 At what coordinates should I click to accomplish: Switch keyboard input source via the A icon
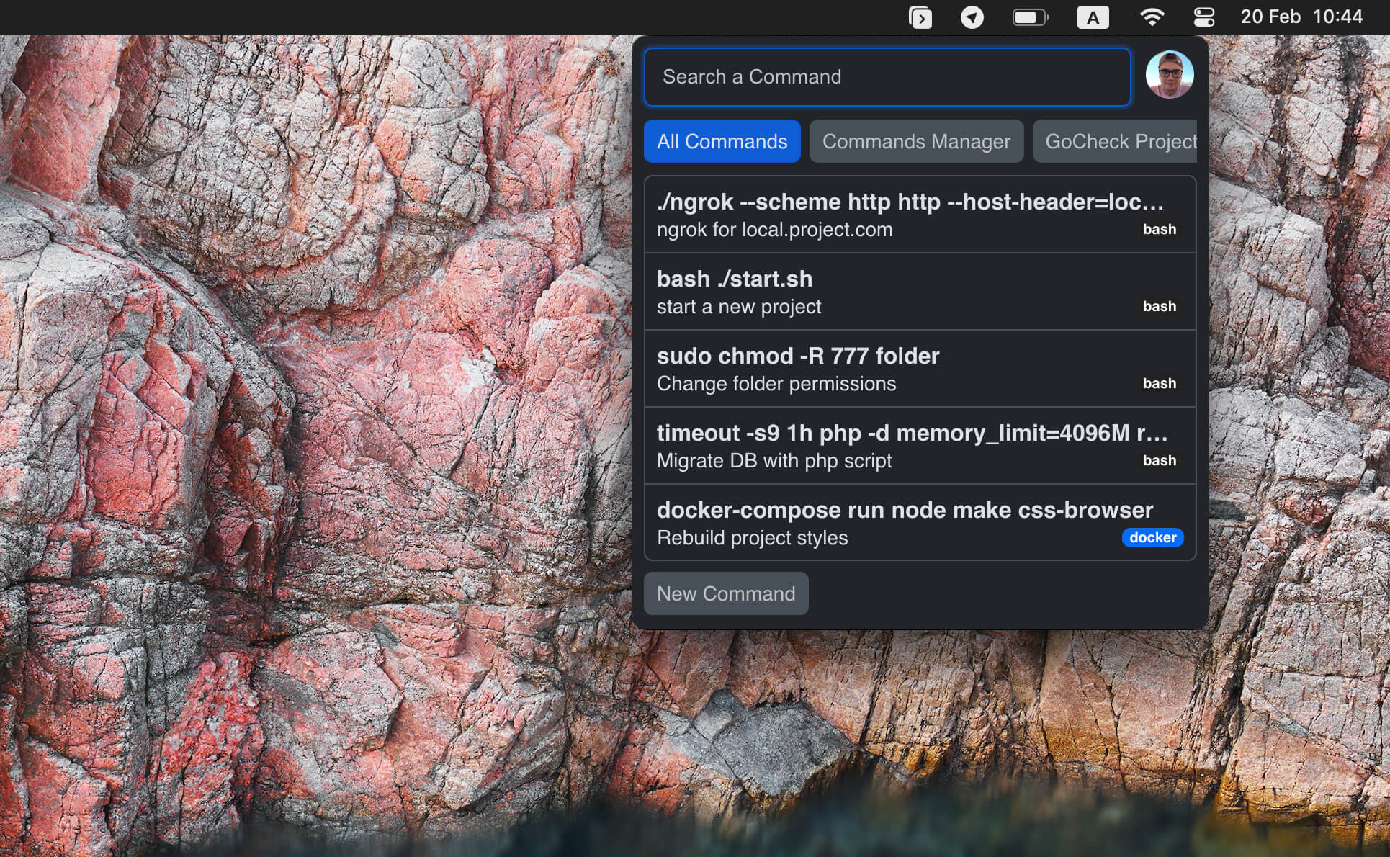pos(1093,17)
